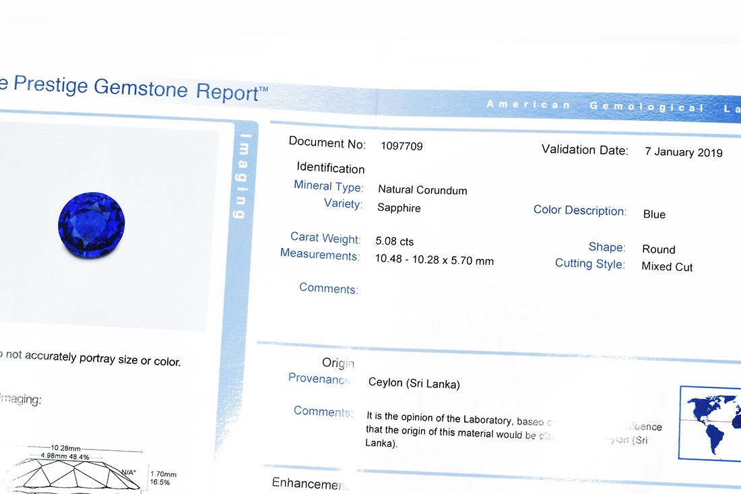This screenshot has height=494, width=741.
Task: Select the color value "Blue"
Action: pyautogui.click(x=654, y=214)
